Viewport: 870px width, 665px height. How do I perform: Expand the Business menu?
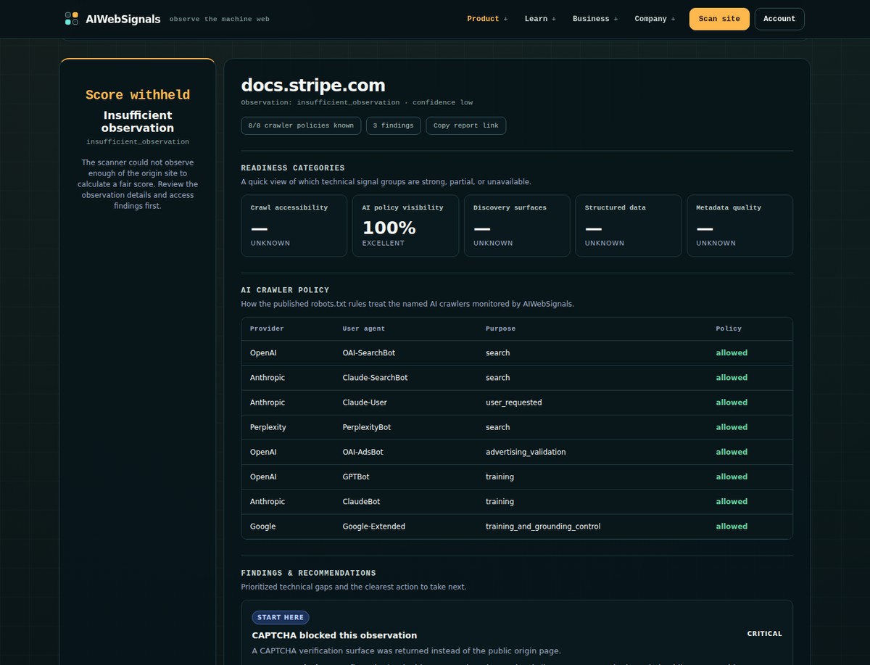[x=595, y=19]
